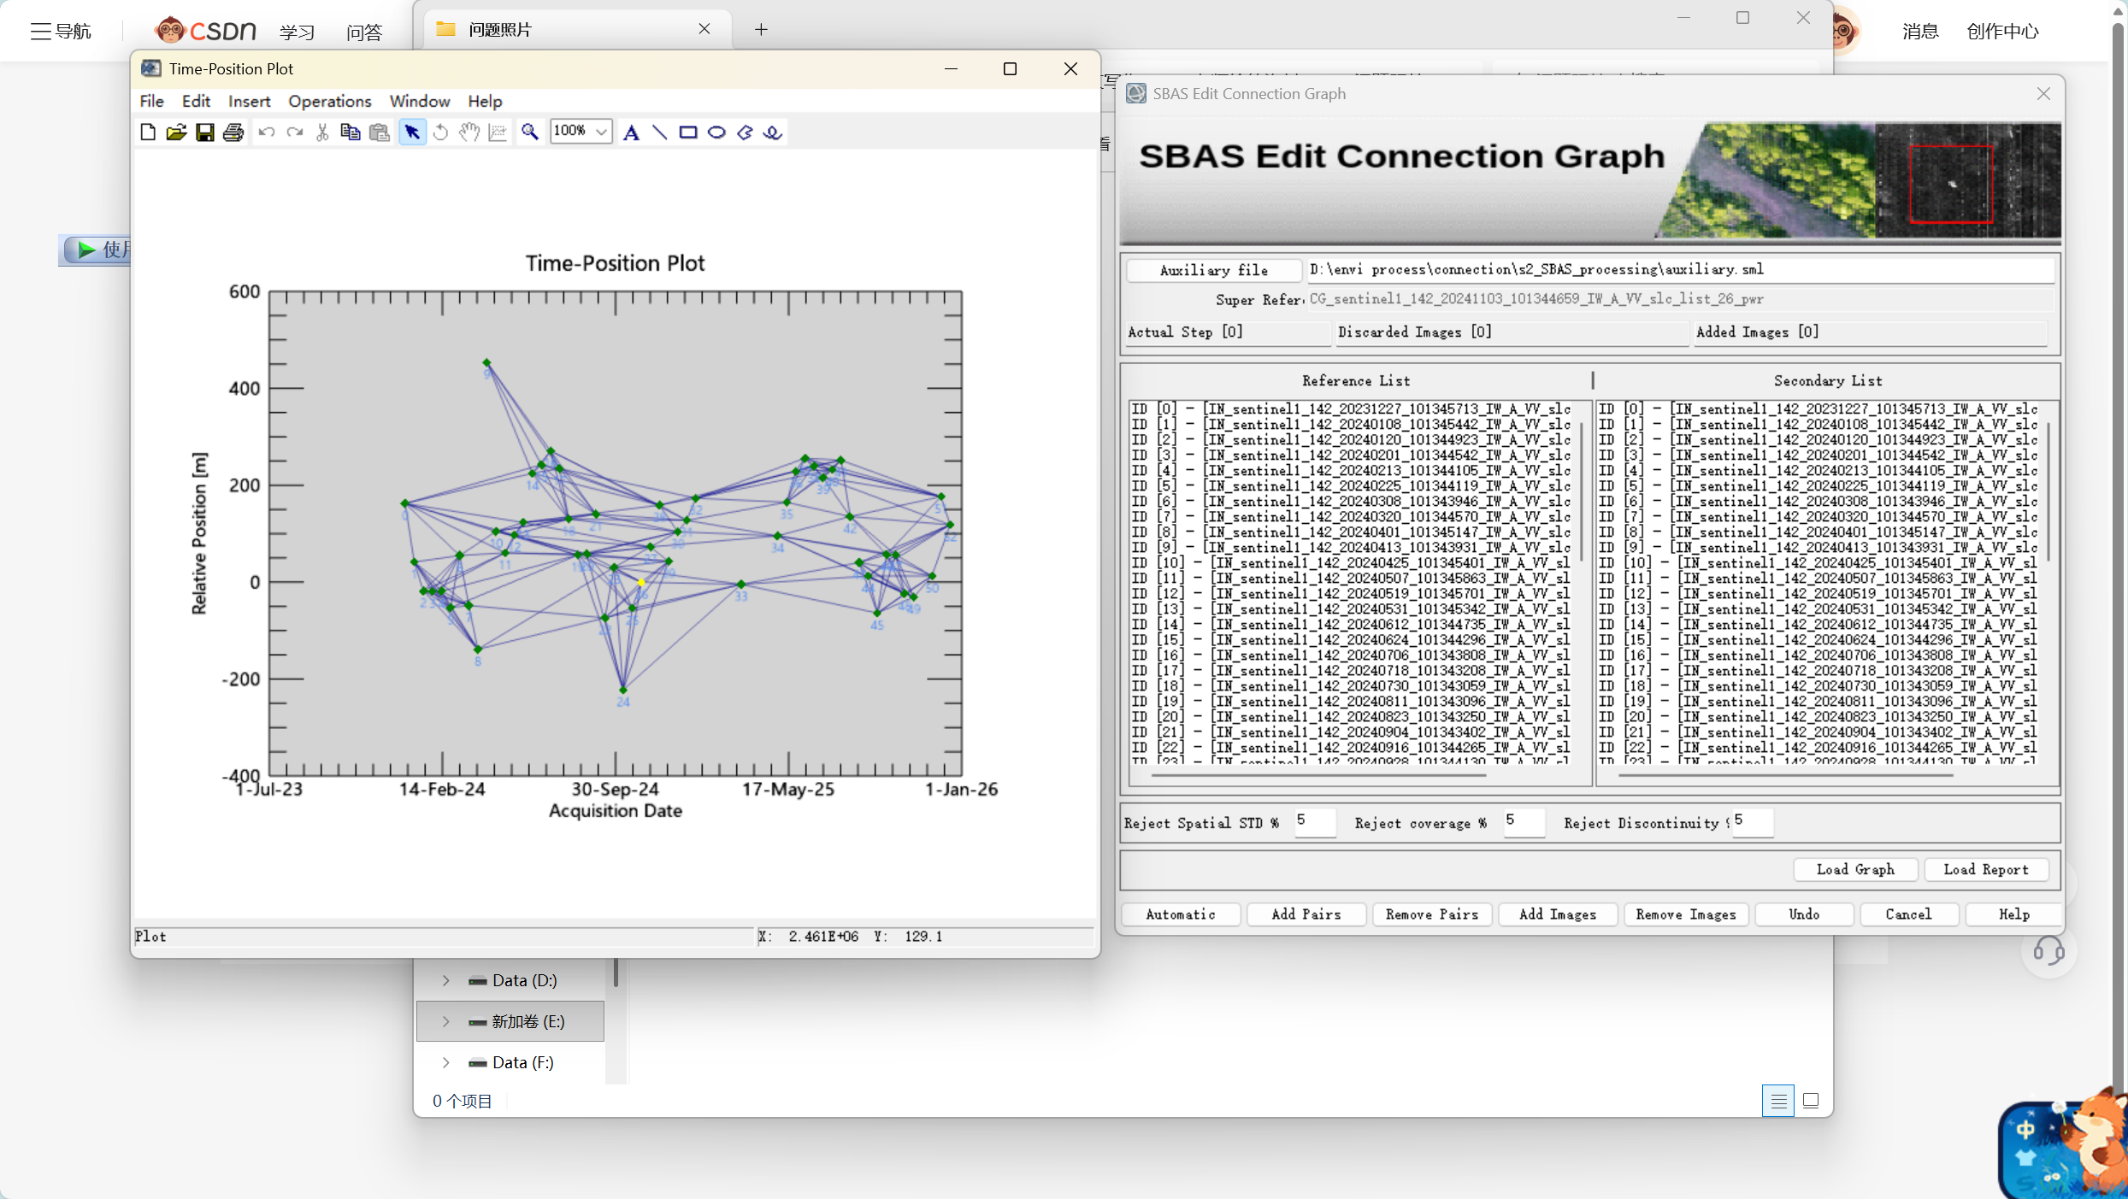Open the Insert menu

point(249,101)
